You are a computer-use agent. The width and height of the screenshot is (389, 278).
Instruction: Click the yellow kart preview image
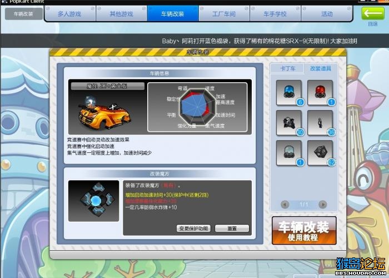click(x=104, y=115)
